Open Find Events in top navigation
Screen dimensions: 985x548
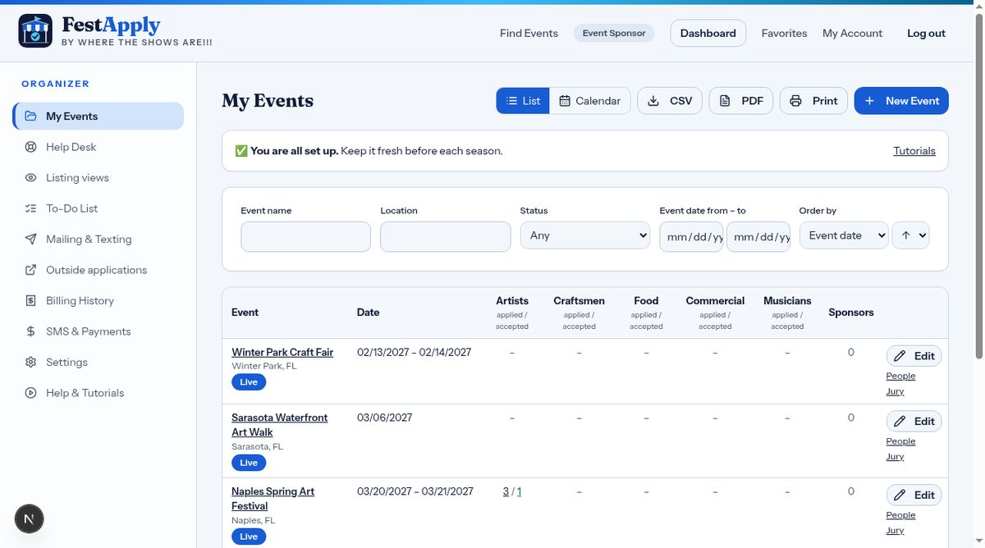529,33
